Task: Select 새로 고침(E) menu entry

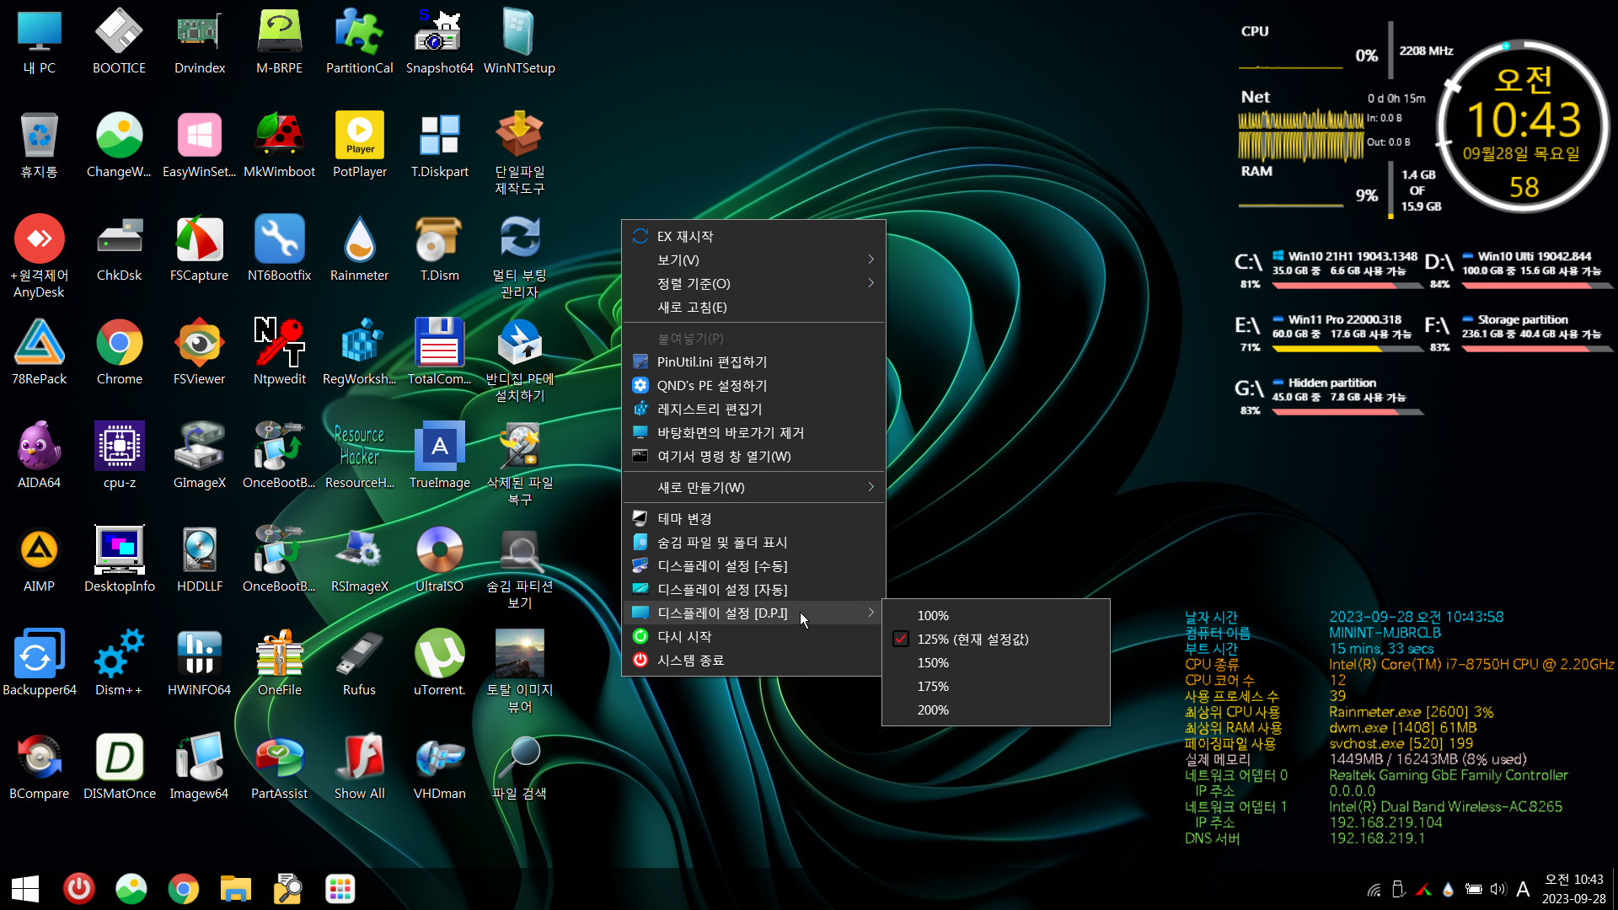Action: (753, 308)
